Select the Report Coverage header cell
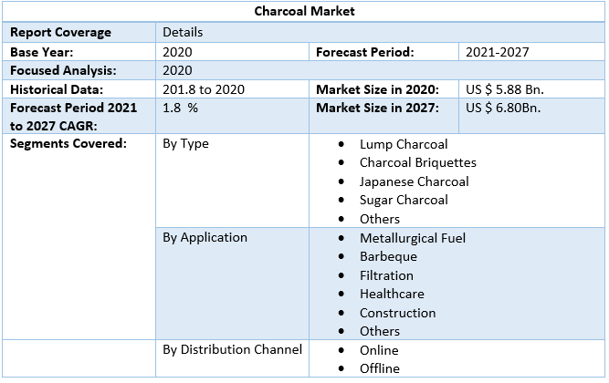 (60, 32)
